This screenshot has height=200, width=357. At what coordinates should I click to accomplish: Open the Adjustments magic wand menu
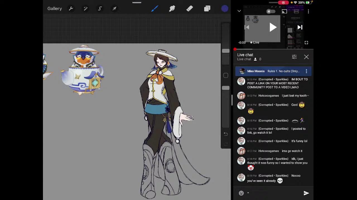pos(86,9)
